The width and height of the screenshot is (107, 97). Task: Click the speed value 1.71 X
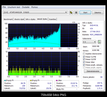point(99,88)
